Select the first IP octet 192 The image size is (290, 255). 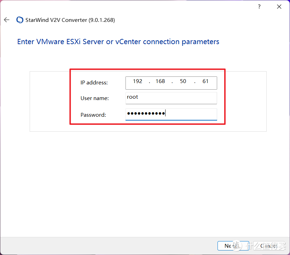click(138, 81)
